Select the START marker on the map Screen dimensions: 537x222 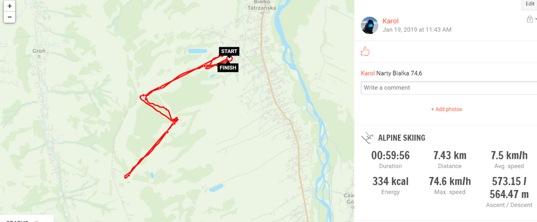(x=229, y=51)
